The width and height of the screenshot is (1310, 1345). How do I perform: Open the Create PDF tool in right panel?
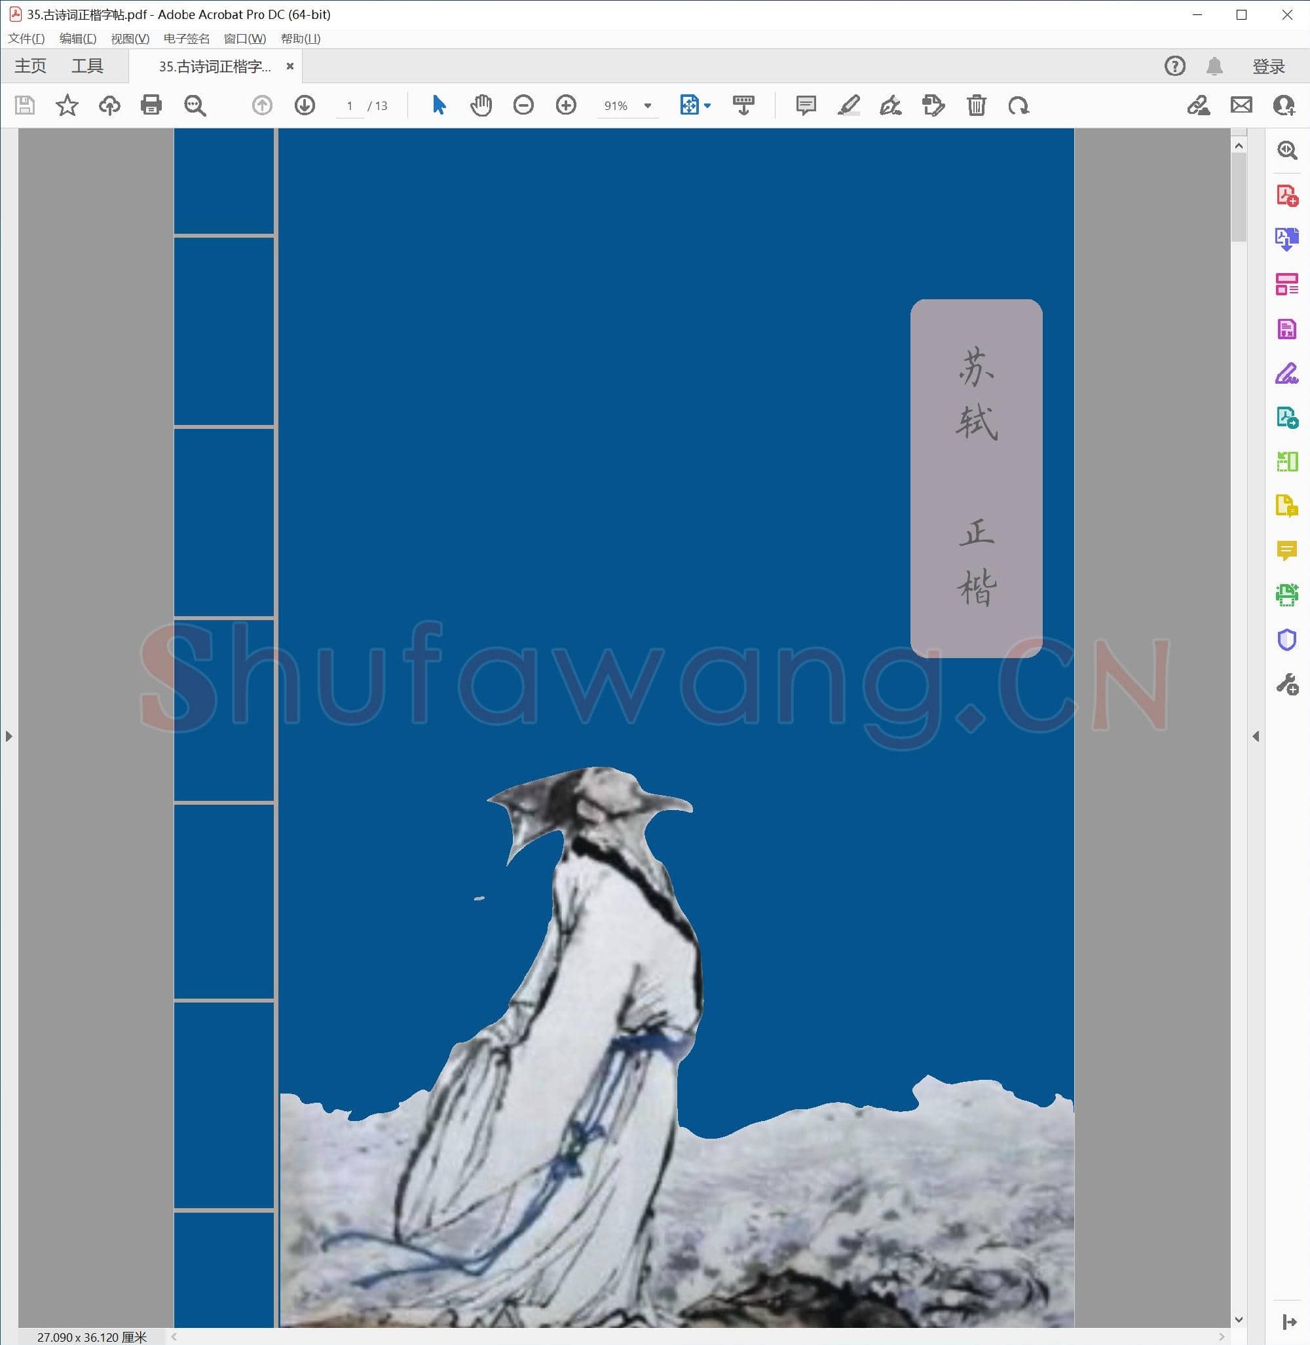click(x=1286, y=194)
